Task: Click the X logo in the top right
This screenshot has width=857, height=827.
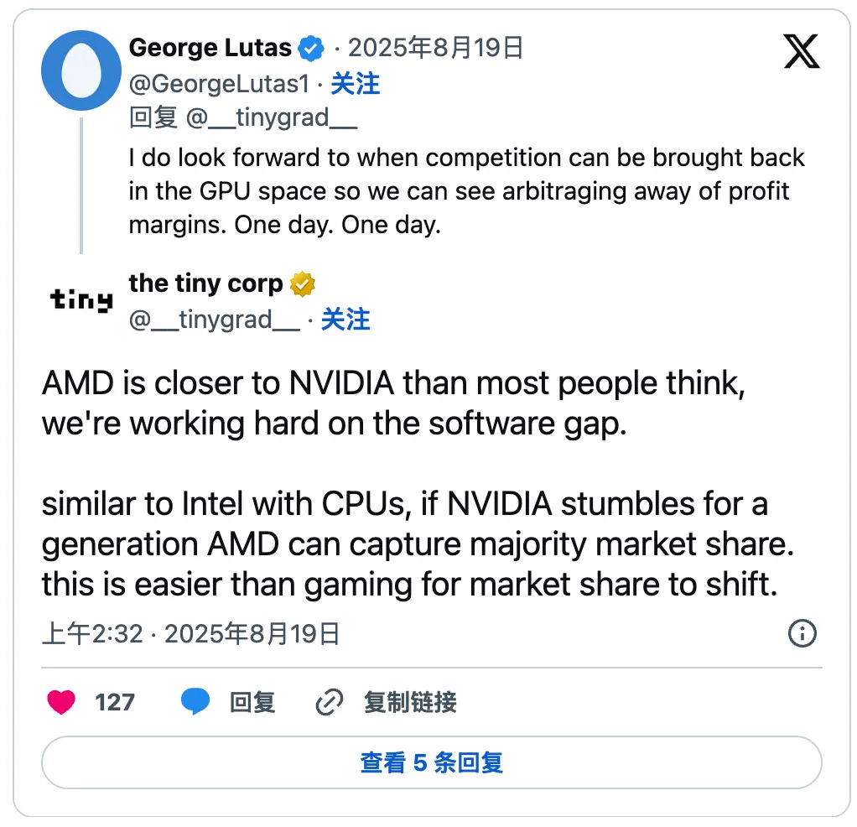Action: tap(802, 51)
